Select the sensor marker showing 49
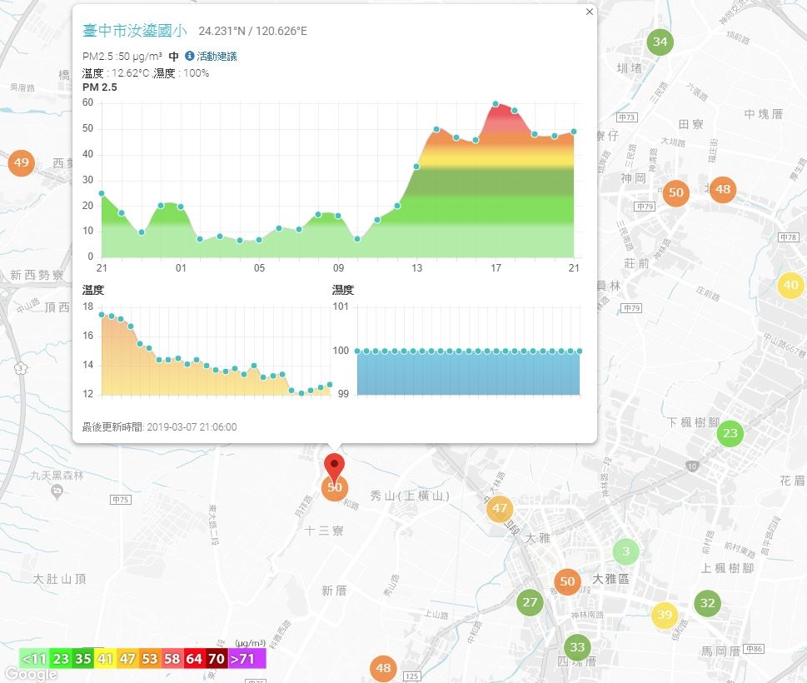The image size is (807, 683). click(21, 163)
